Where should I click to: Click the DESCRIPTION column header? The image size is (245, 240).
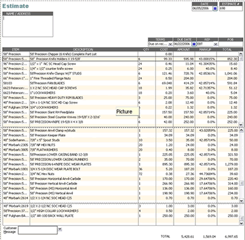click(x=84, y=50)
